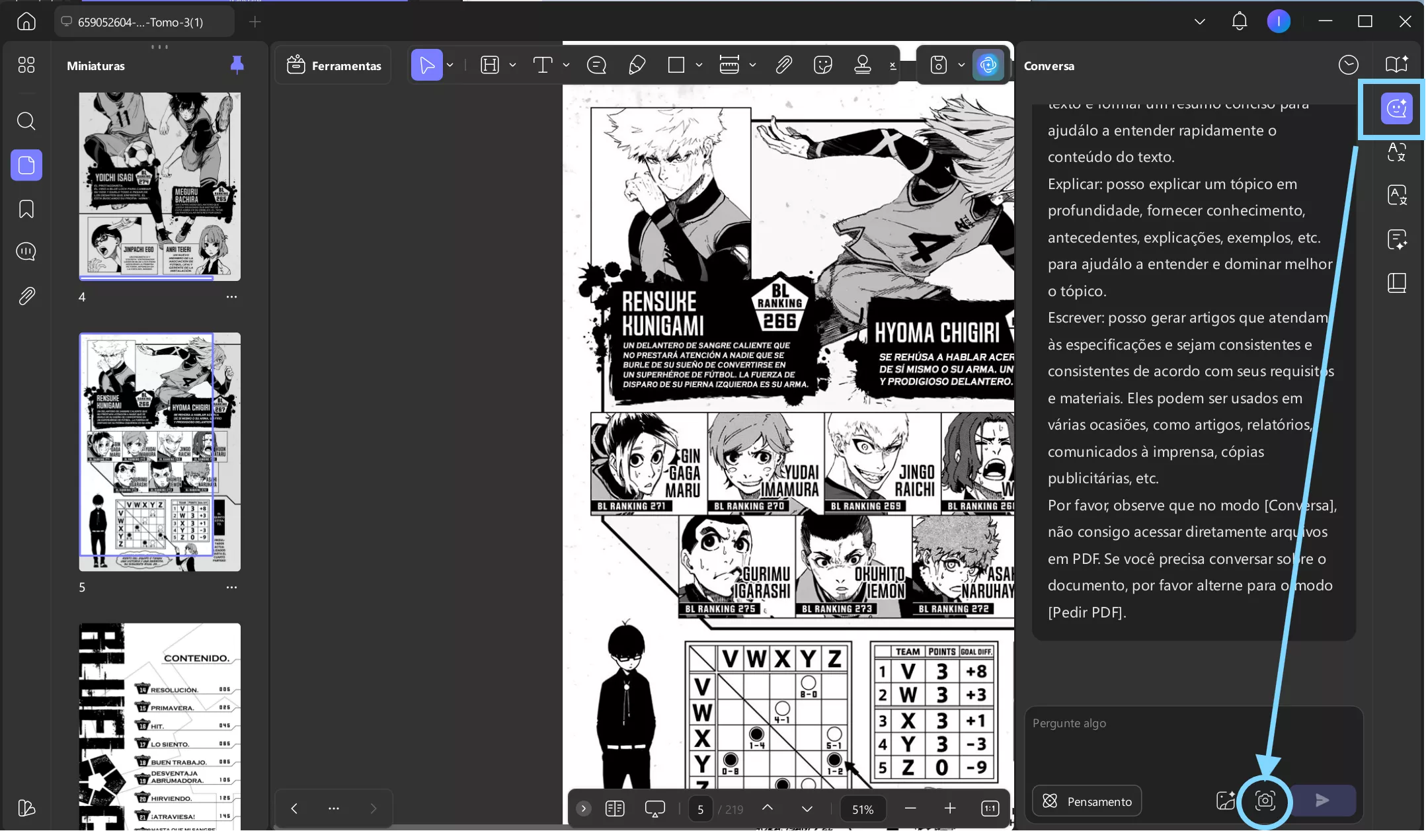Select the stamp tool

point(863,65)
